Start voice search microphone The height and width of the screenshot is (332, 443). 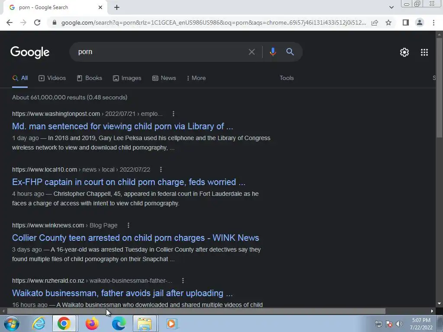(273, 52)
